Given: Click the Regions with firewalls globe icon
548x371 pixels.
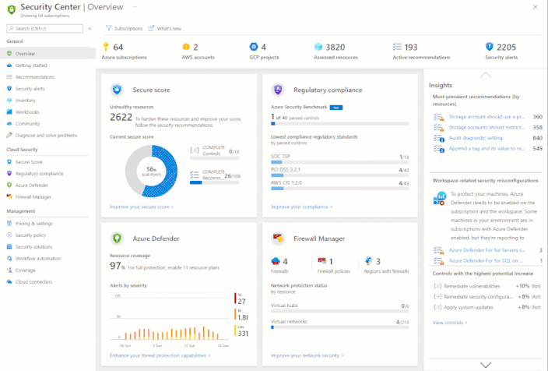Looking at the screenshot, I should (368, 261).
